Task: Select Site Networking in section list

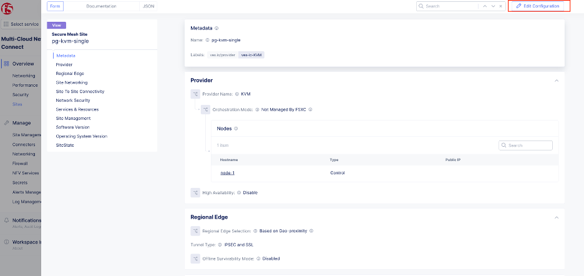Action: point(72,82)
